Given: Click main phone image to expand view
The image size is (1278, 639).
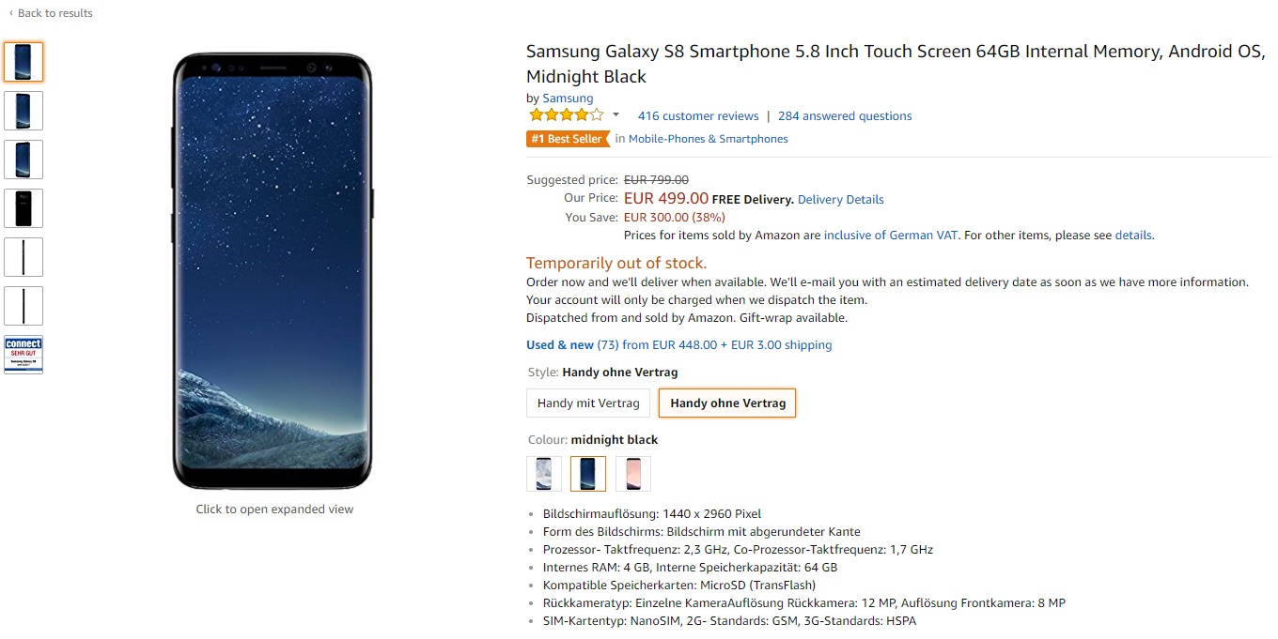Looking at the screenshot, I should click(x=273, y=272).
